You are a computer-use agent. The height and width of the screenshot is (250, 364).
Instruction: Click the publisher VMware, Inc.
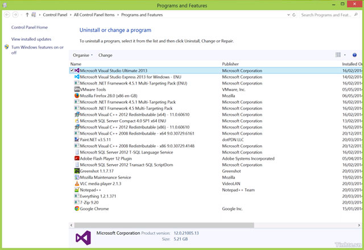pyautogui.click(x=234, y=90)
